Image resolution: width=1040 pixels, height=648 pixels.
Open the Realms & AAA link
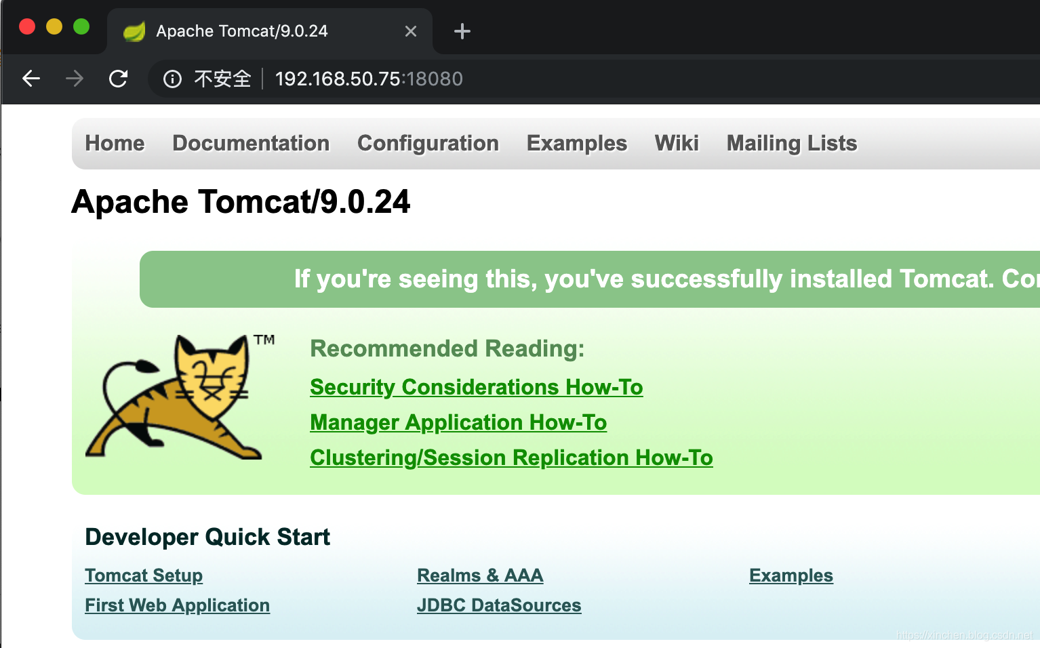(x=480, y=575)
